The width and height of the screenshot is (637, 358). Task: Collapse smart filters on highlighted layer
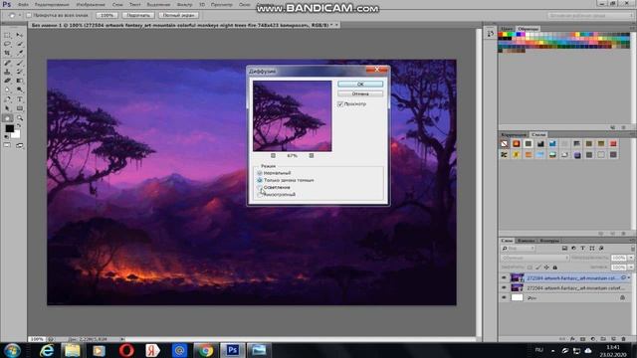(629, 278)
